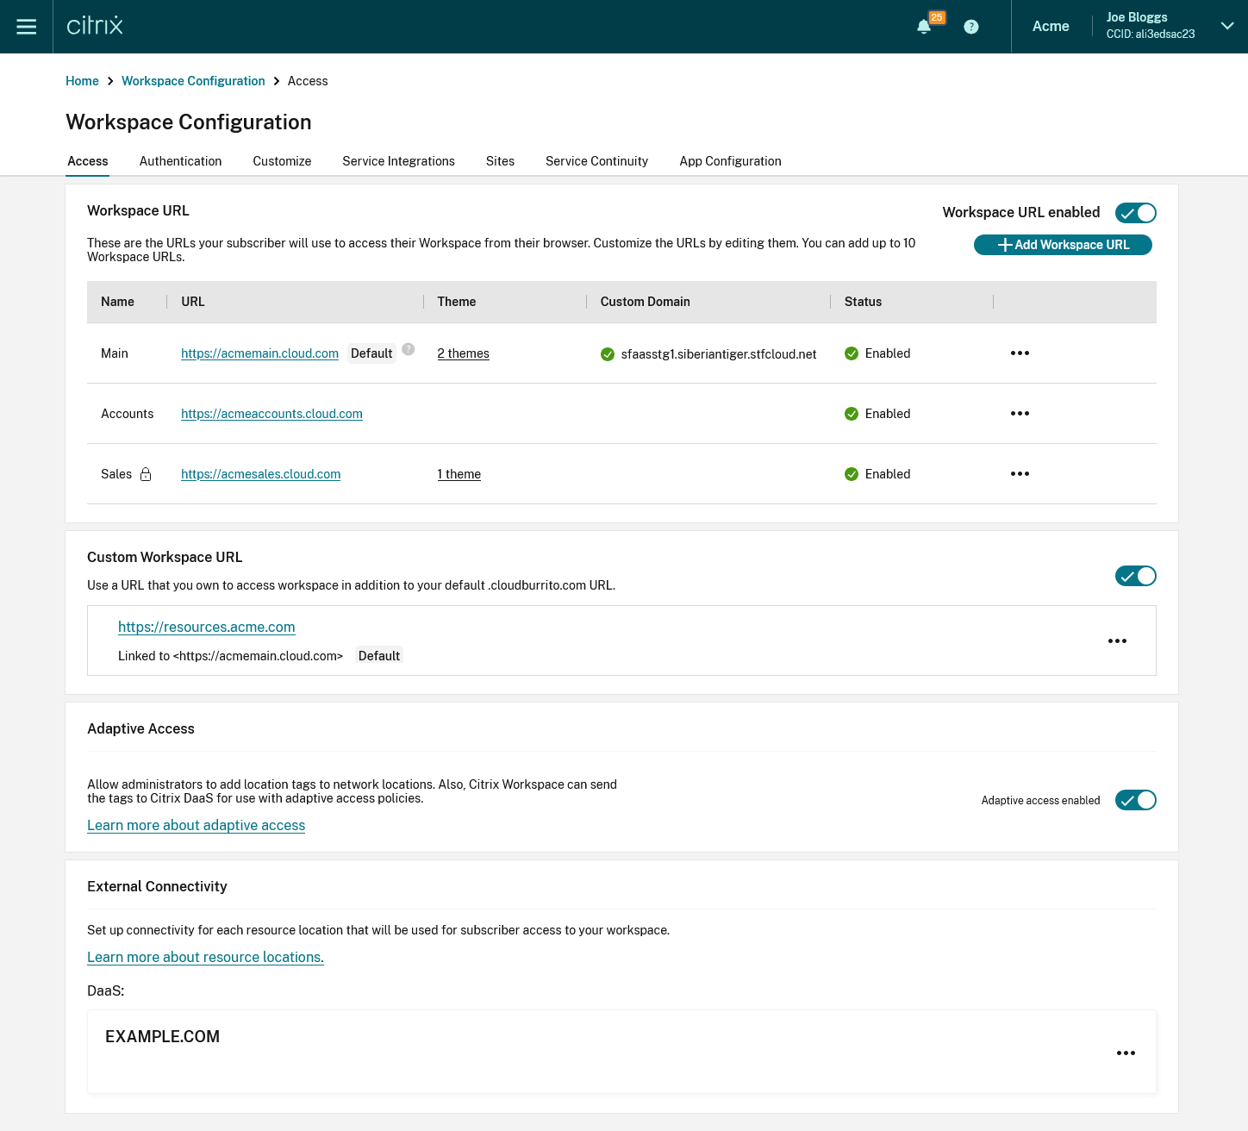Image resolution: width=1248 pixels, height=1131 pixels.
Task: Open the actions menu for the Main URL row
Action: click(x=1020, y=353)
